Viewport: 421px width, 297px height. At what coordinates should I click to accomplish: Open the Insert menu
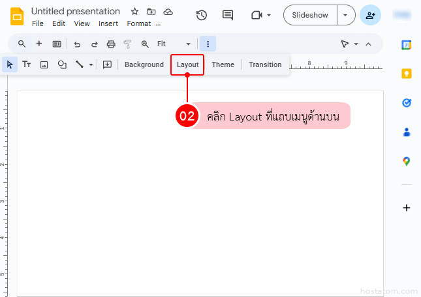tap(108, 23)
